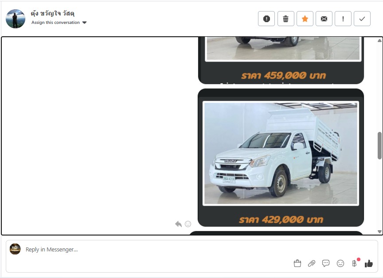Image resolution: width=383 pixels, height=278 pixels.
Task: Toggle the orange star follow-up marker
Action: (x=305, y=19)
